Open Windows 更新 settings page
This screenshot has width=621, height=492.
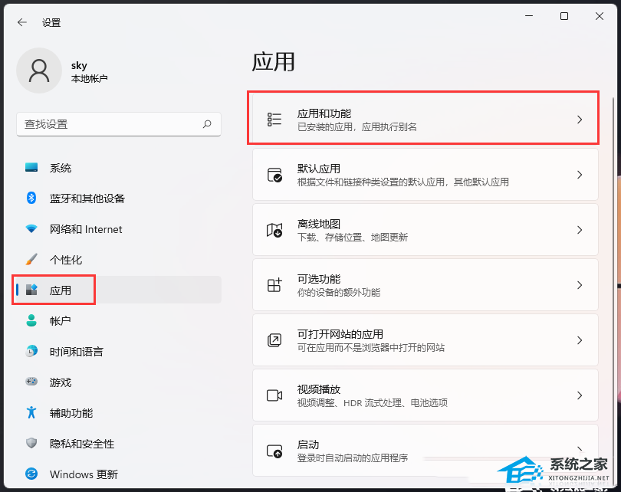point(118,474)
